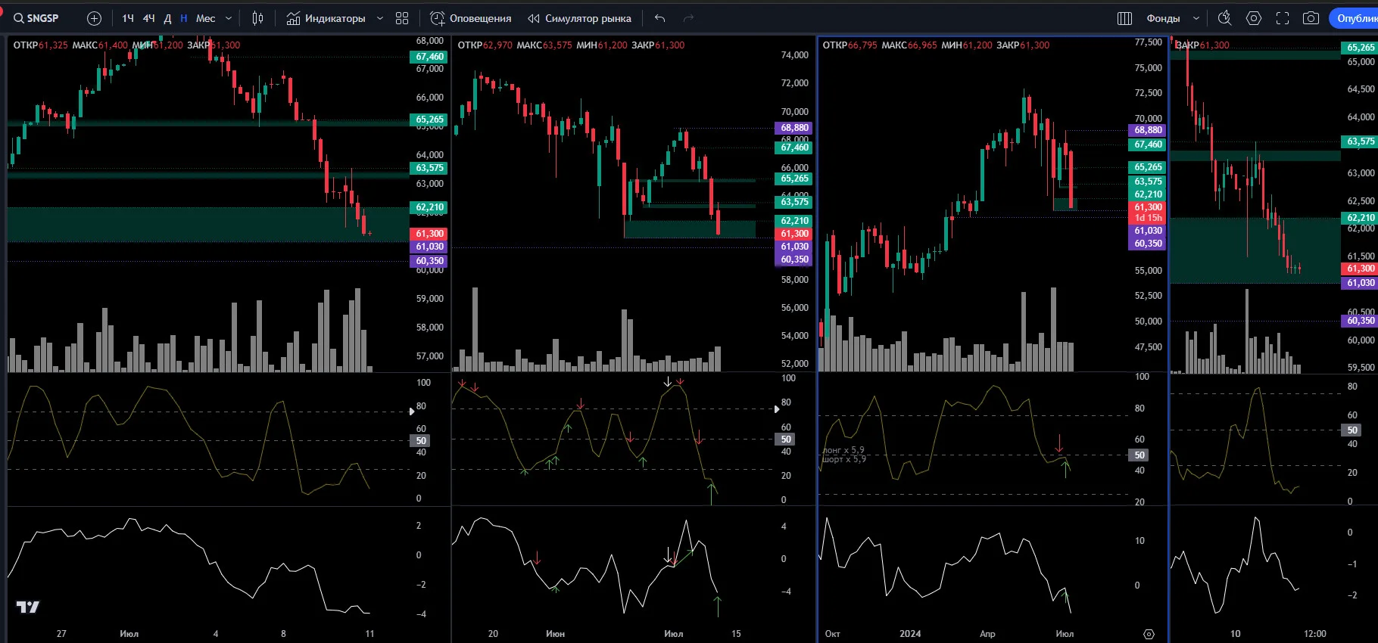Click the 62,210 level label in second chart
The image size is (1378, 643).
795,221
